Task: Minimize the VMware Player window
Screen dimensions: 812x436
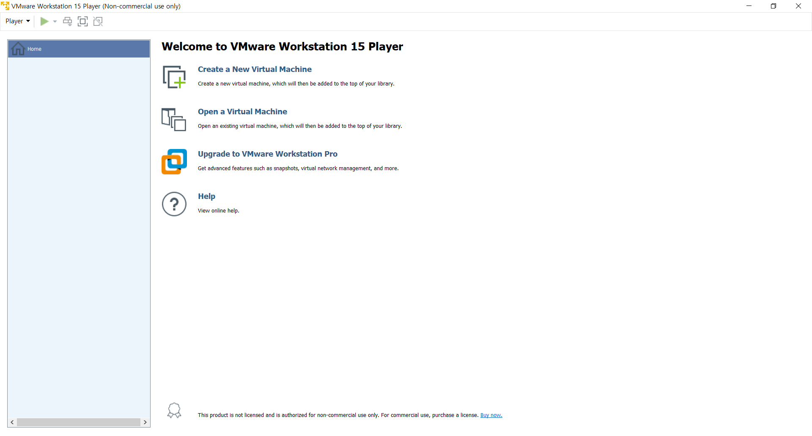Action: [x=749, y=6]
